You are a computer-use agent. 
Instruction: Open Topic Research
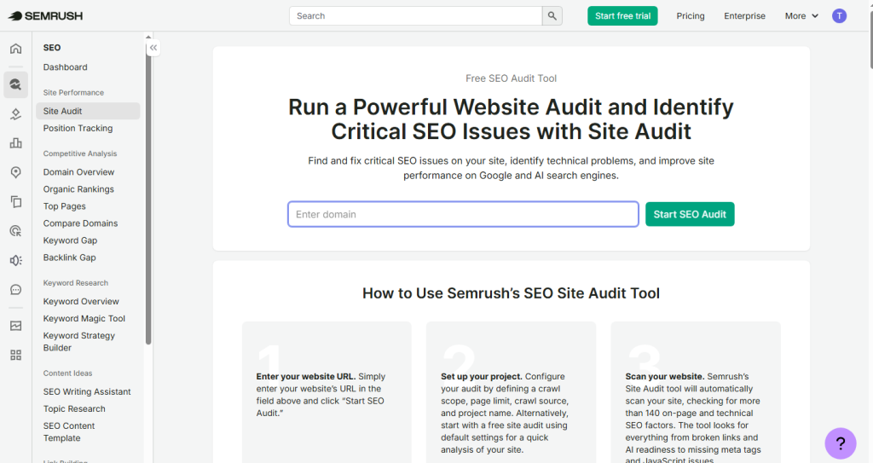pyautogui.click(x=74, y=409)
